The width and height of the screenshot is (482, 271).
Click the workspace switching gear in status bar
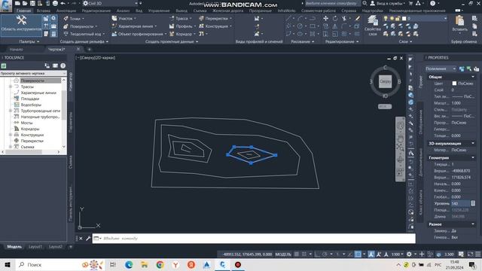pyautogui.click(x=409, y=254)
